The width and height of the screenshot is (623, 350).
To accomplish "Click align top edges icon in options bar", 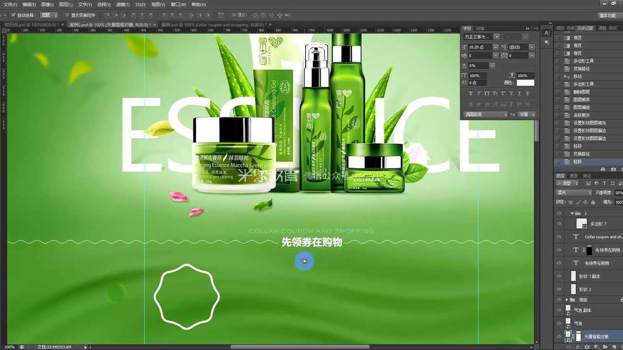I will 107,15.
